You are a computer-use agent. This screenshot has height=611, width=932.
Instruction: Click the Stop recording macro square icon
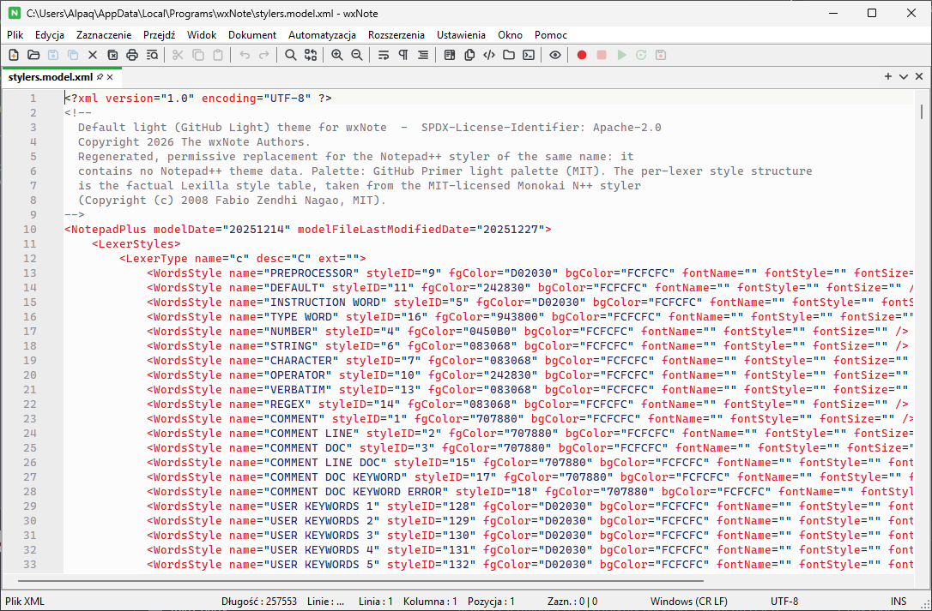point(602,55)
